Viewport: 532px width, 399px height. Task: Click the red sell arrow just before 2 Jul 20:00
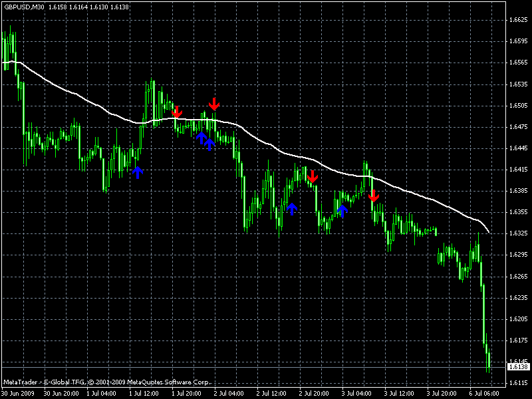313,177
